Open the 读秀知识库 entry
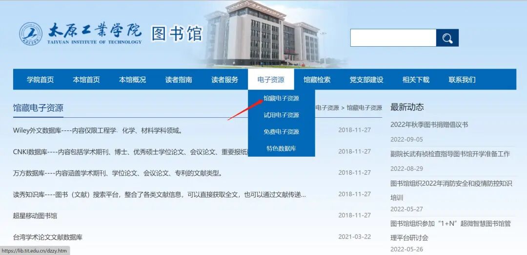 [160, 195]
